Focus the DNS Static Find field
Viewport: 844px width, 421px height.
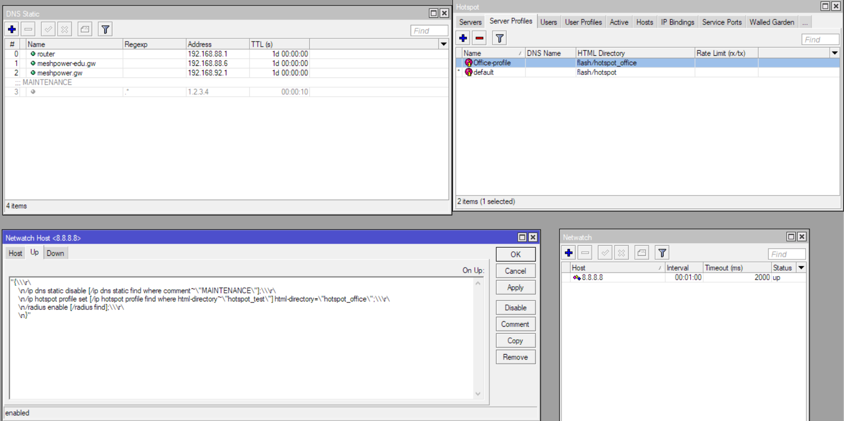429,31
